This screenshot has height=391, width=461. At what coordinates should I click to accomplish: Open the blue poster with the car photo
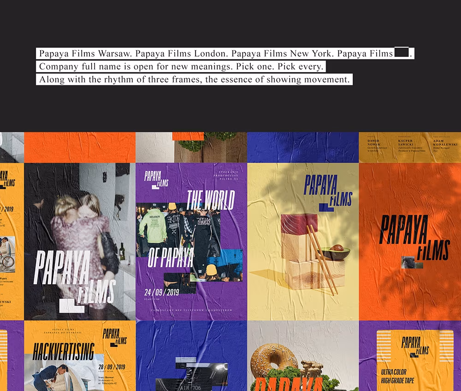click(x=191, y=356)
